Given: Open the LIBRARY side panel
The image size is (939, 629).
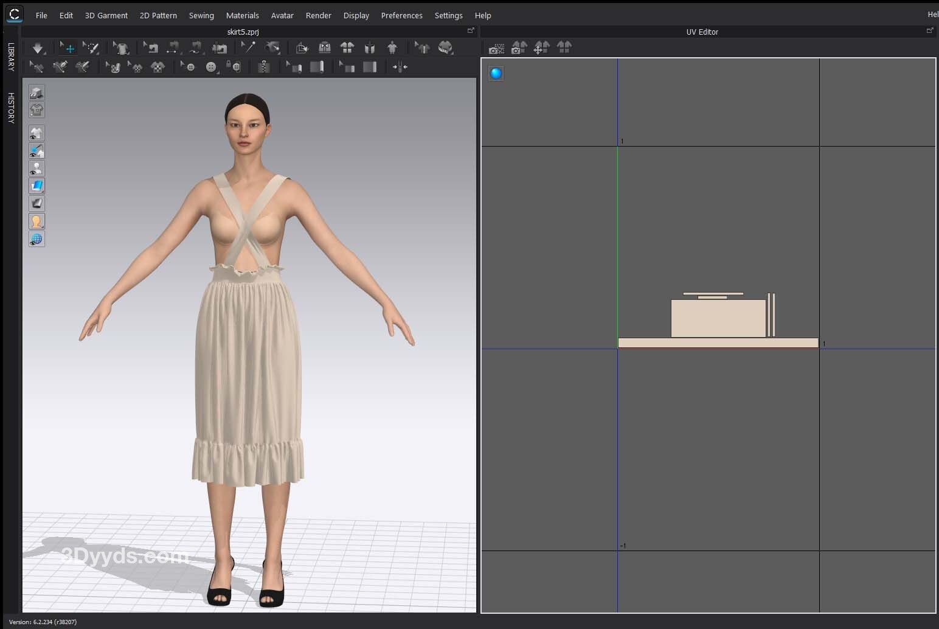Looking at the screenshot, I should coord(11,57).
